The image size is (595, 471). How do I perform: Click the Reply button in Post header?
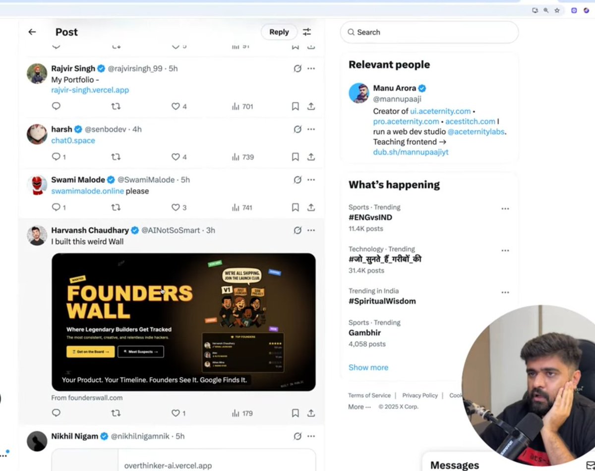(279, 32)
